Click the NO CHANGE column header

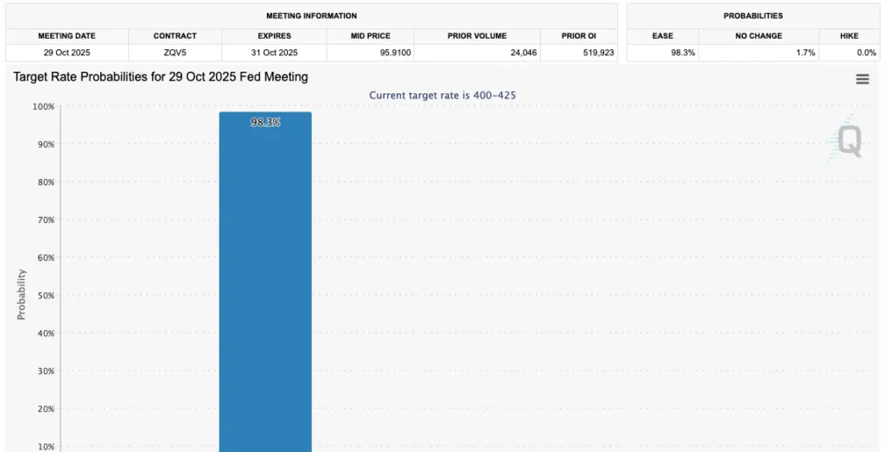(x=759, y=35)
